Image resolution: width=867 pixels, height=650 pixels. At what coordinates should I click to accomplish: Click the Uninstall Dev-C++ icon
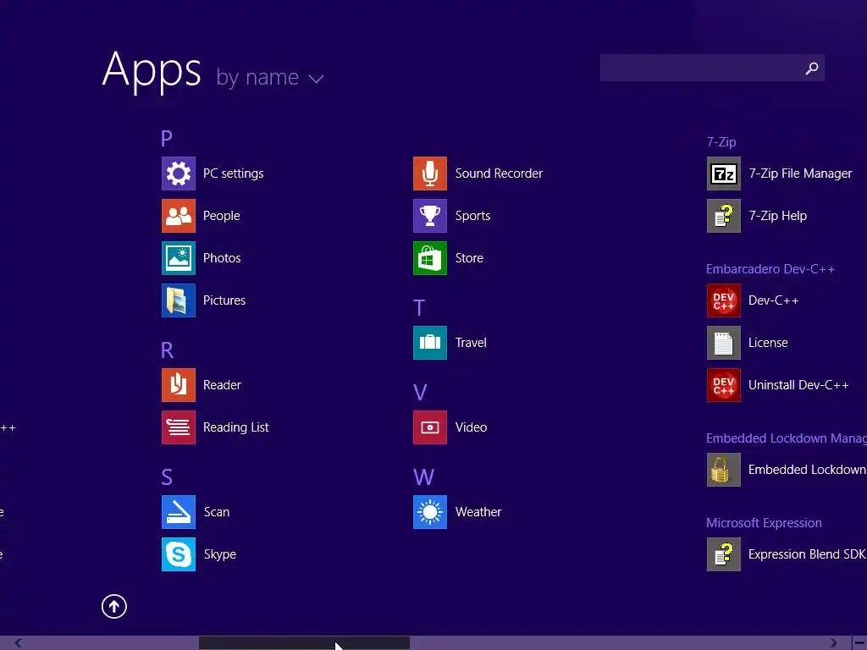[x=723, y=385]
